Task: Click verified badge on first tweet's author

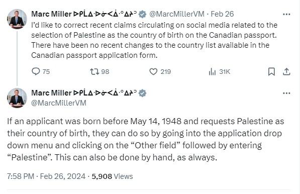Action: (142, 14)
